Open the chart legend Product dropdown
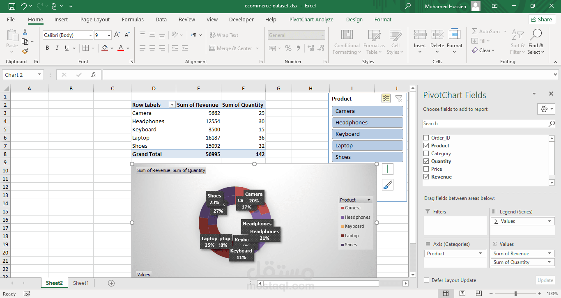Viewport: 561px width, 298px height. point(369,200)
